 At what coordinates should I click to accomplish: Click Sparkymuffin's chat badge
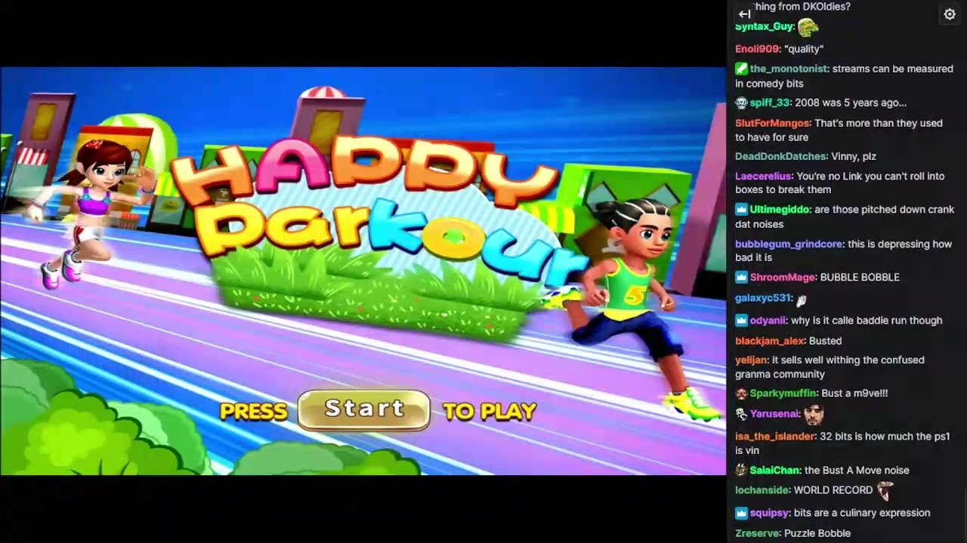click(741, 394)
